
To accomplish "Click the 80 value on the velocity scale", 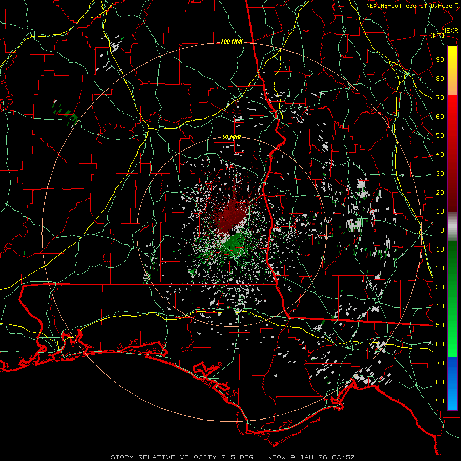I will point(440,79).
